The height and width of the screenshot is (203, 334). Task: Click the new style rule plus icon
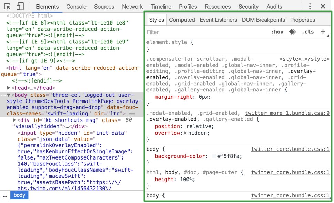(323, 32)
